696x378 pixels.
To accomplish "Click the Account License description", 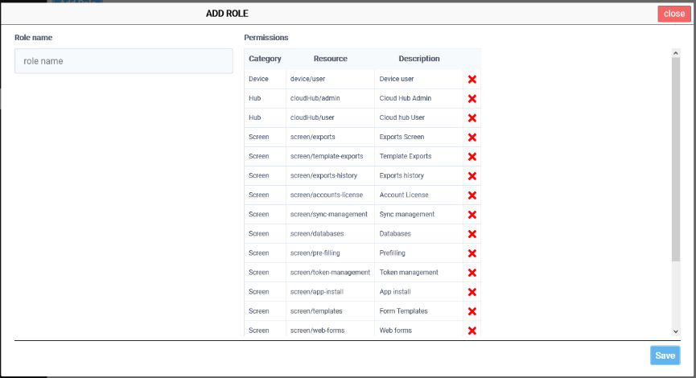I will [404, 195].
